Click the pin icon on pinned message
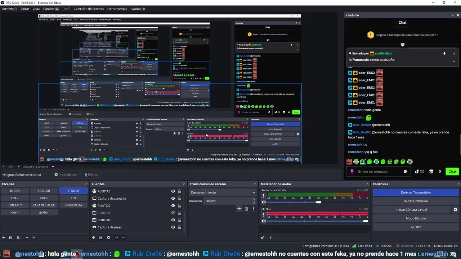The image size is (461, 259). 444,53
